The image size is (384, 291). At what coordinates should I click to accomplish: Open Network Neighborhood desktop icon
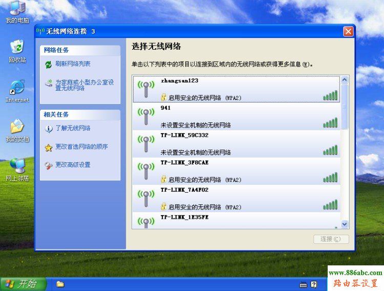(17, 170)
